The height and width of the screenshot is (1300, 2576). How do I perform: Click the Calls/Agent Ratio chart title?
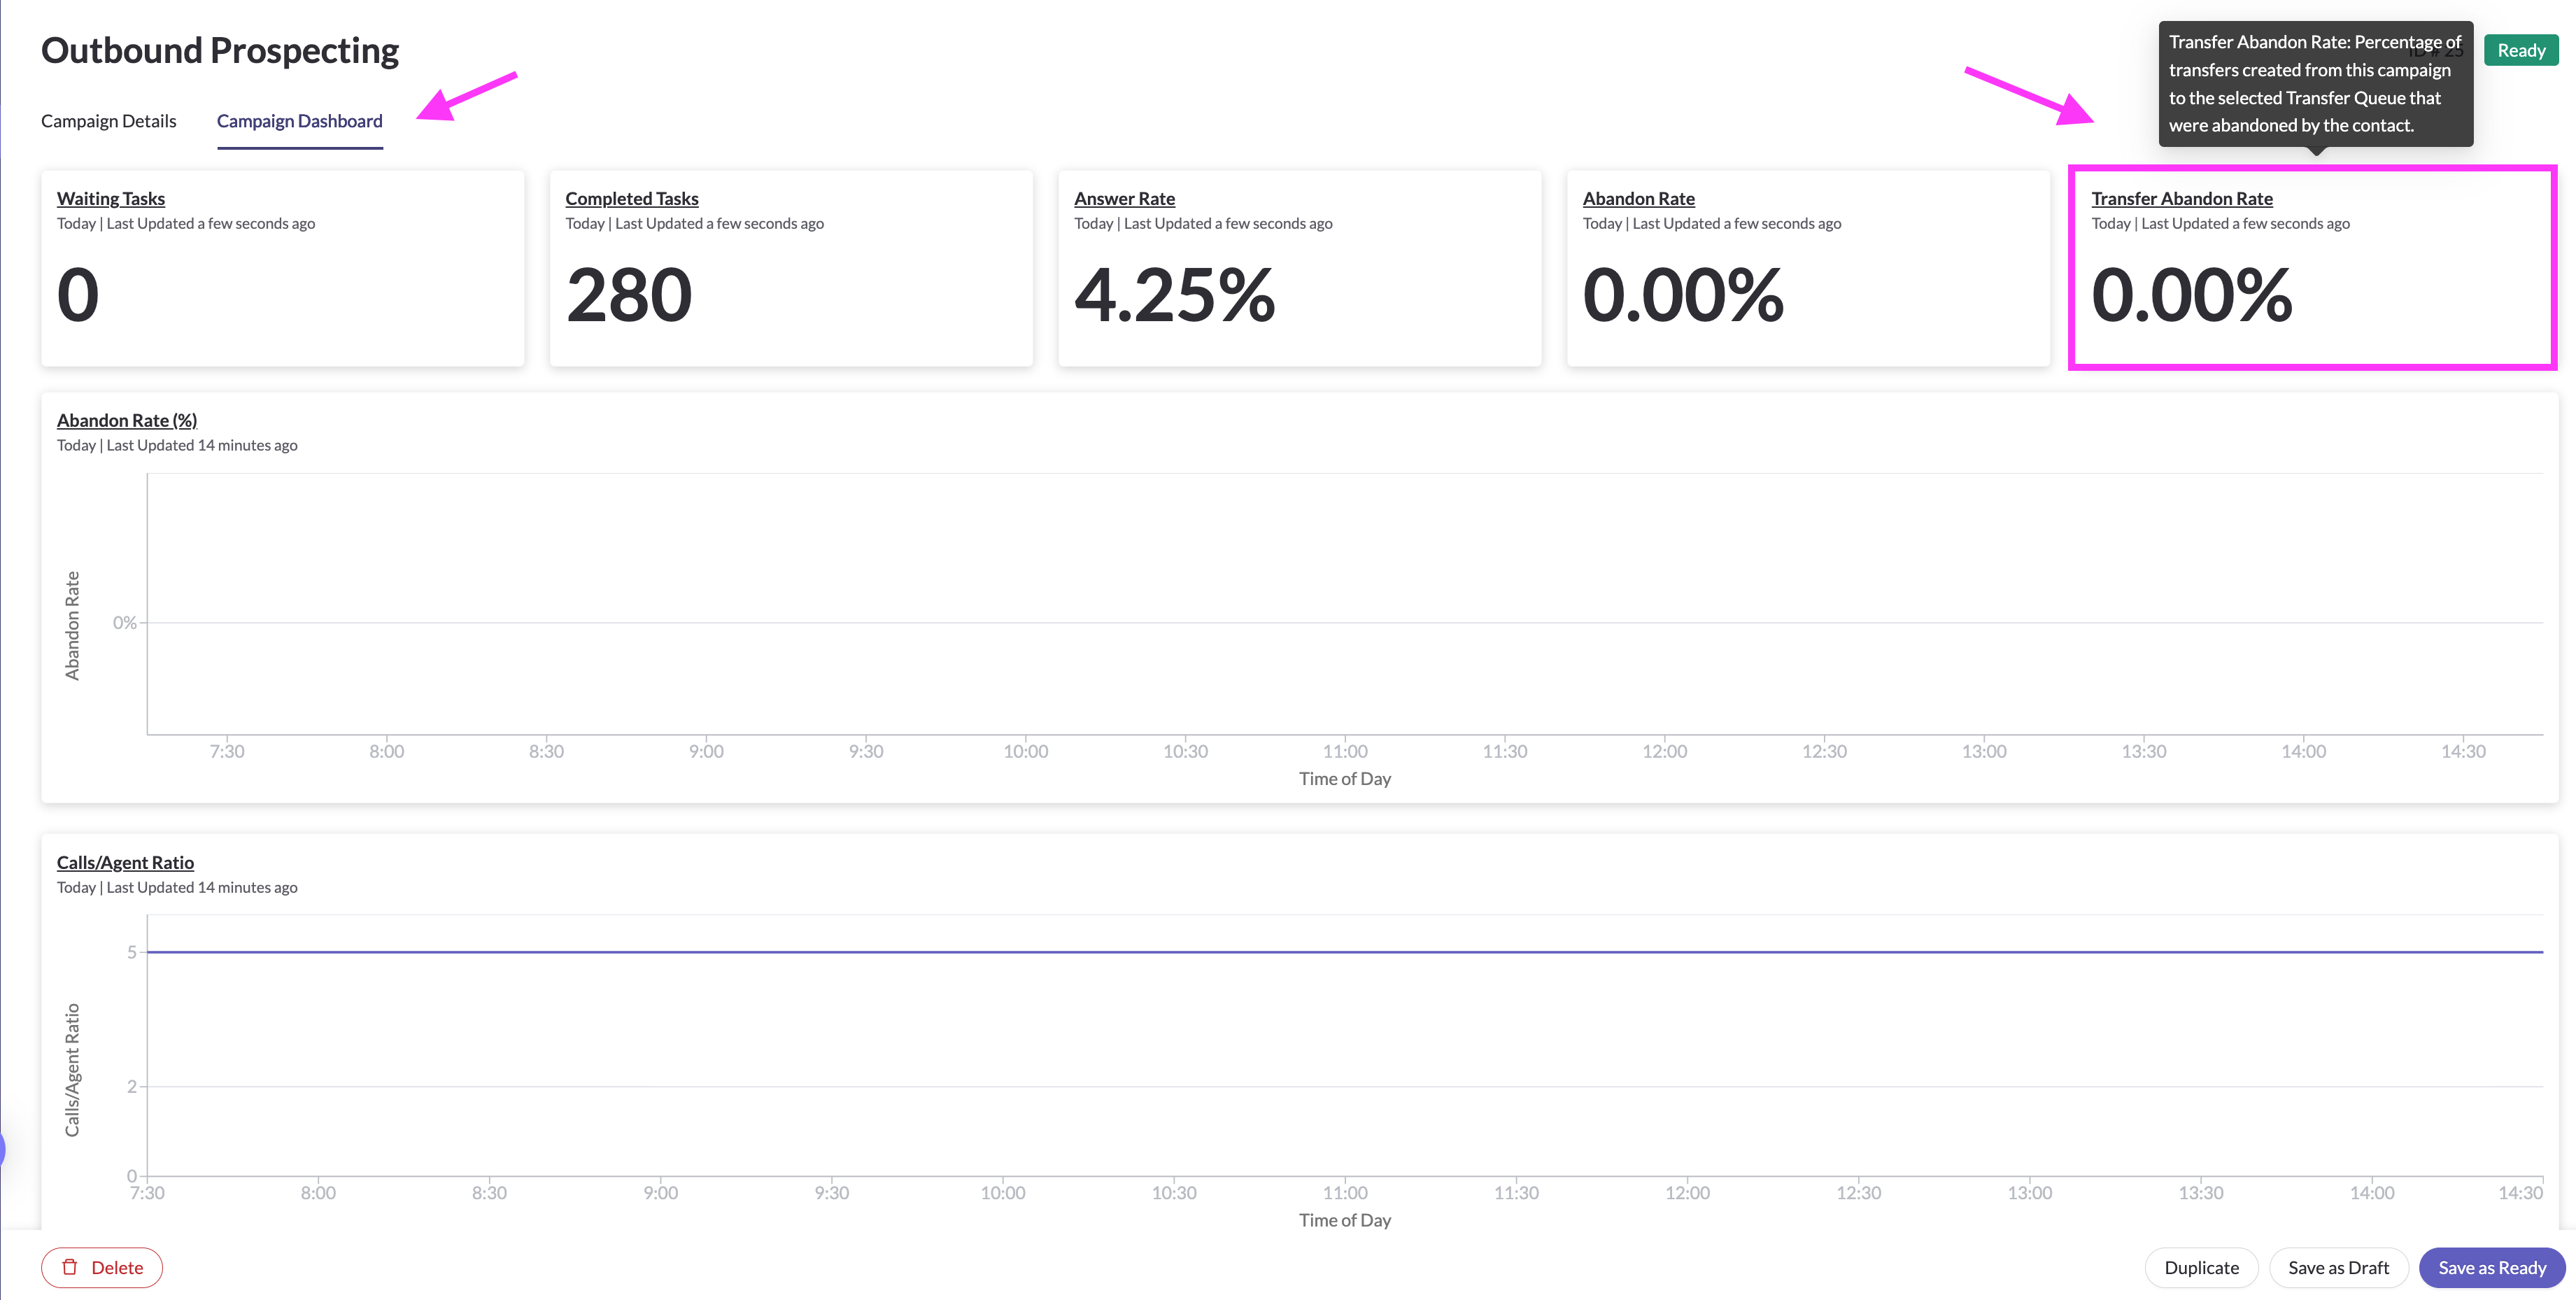(x=125, y=862)
